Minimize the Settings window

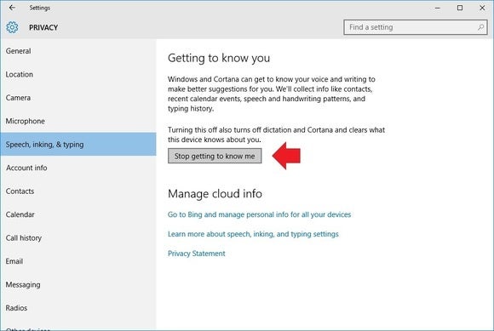click(437, 8)
